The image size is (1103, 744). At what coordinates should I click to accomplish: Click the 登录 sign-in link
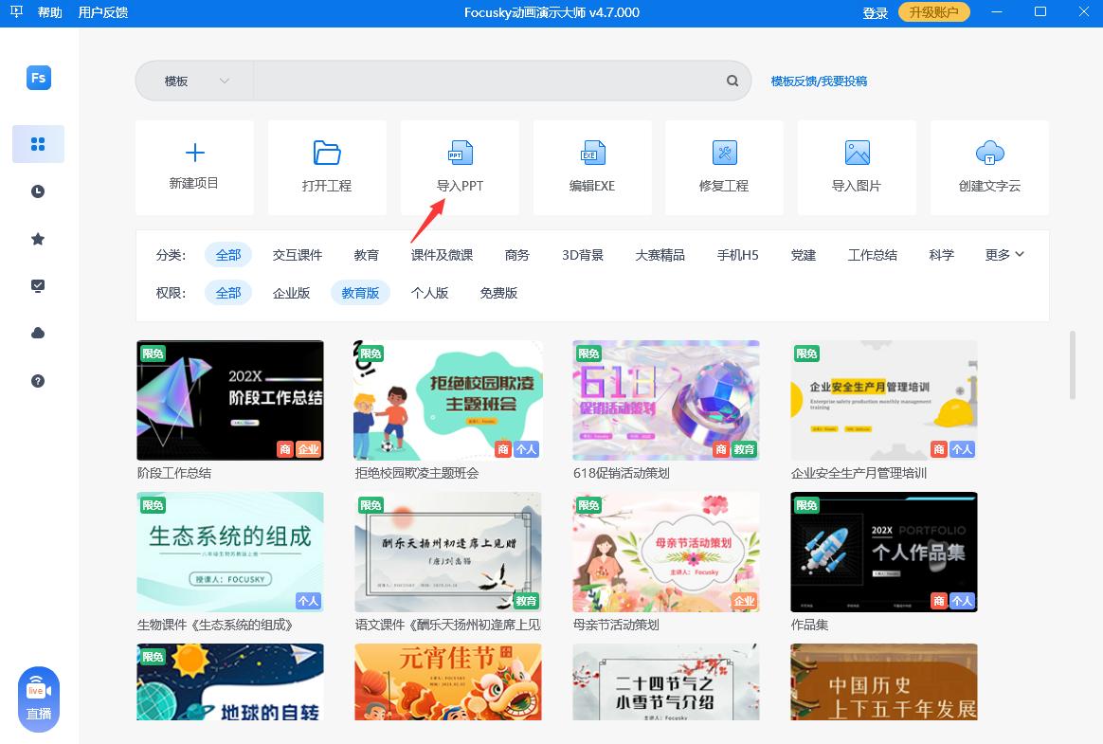[875, 12]
